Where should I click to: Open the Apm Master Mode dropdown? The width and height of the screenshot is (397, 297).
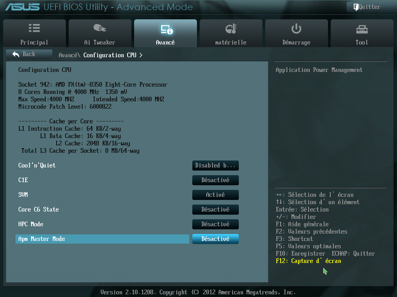[216, 239]
